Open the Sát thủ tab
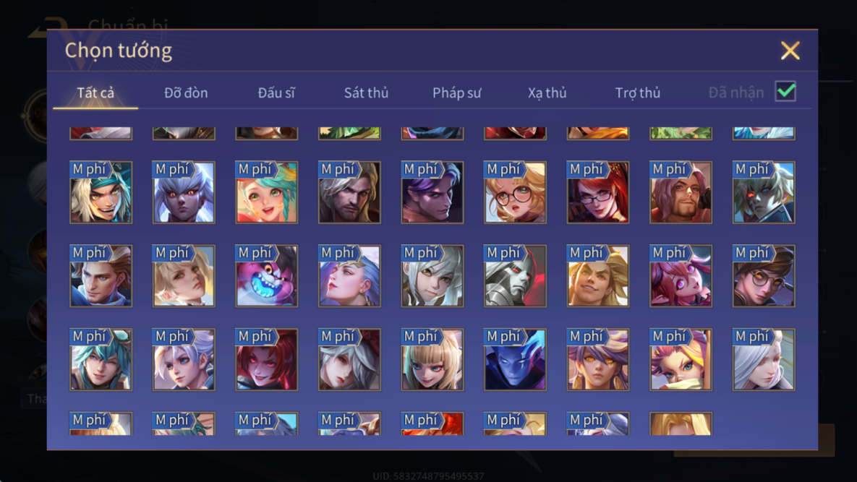The height and width of the screenshot is (482, 857). pos(366,92)
